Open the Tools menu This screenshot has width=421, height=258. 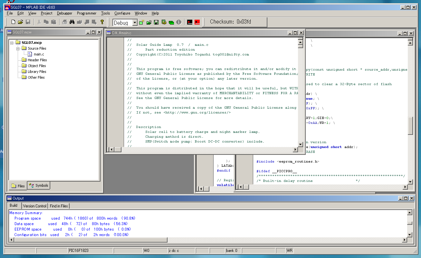[x=105, y=13]
